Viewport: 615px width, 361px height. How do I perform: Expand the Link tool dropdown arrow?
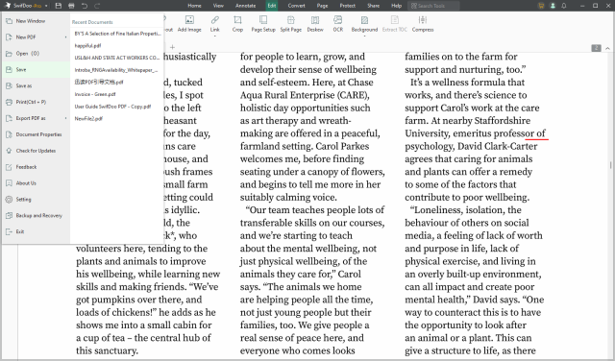215,36
